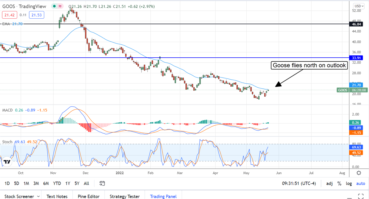Expand the Stock Screener dropdown arrow
369x199 pixels.
(38, 196)
